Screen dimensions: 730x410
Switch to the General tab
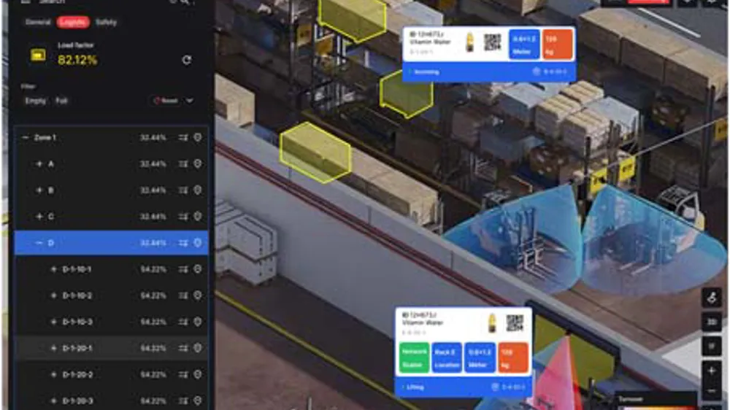(x=38, y=23)
